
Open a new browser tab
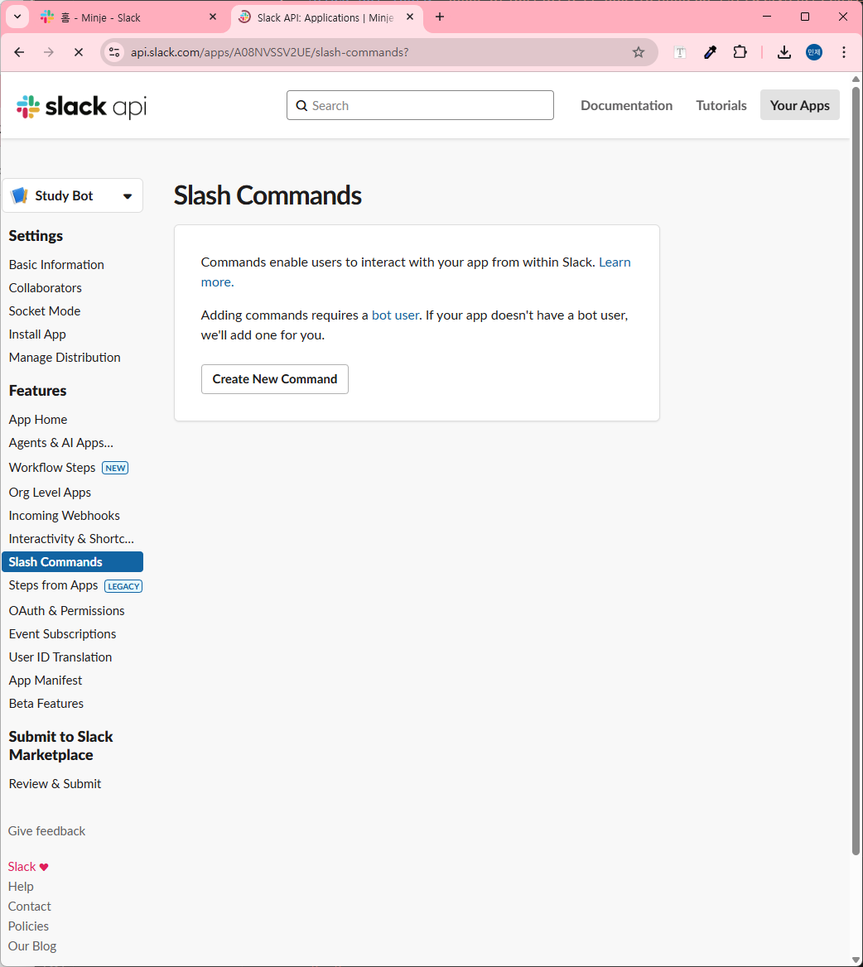coord(440,17)
